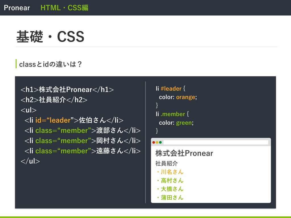
Task: Click the mock browser address bar
Action: pyautogui.click(x=216, y=142)
